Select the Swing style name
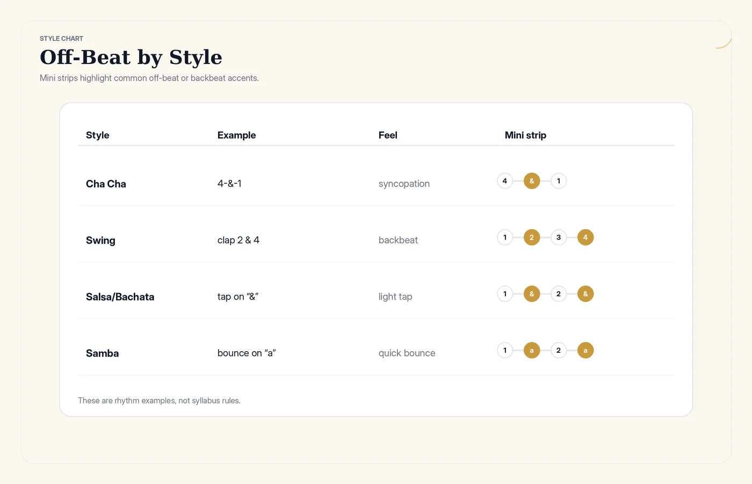 100,240
